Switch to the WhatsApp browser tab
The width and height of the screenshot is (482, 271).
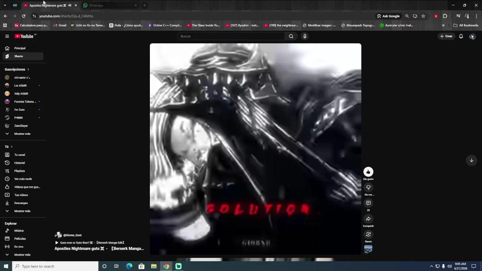pos(110,5)
